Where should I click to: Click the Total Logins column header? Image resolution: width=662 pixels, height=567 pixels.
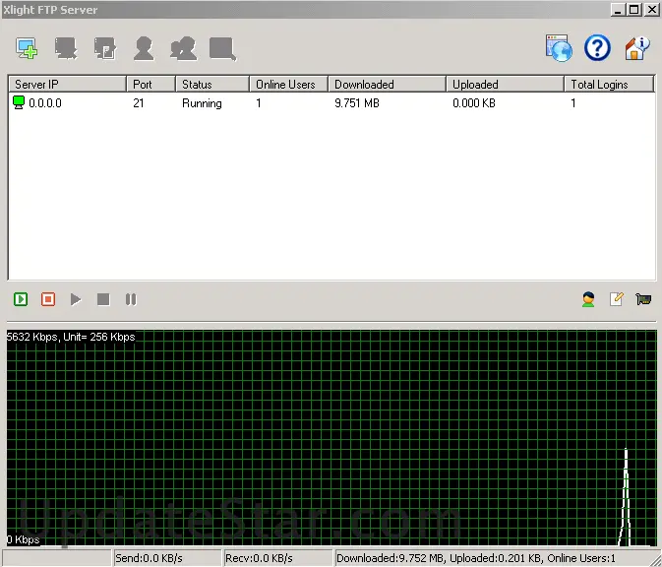[609, 85]
